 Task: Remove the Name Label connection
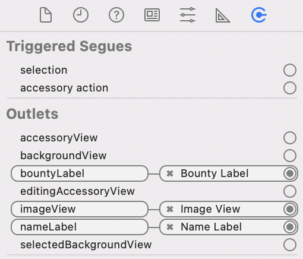click(x=170, y=227)
